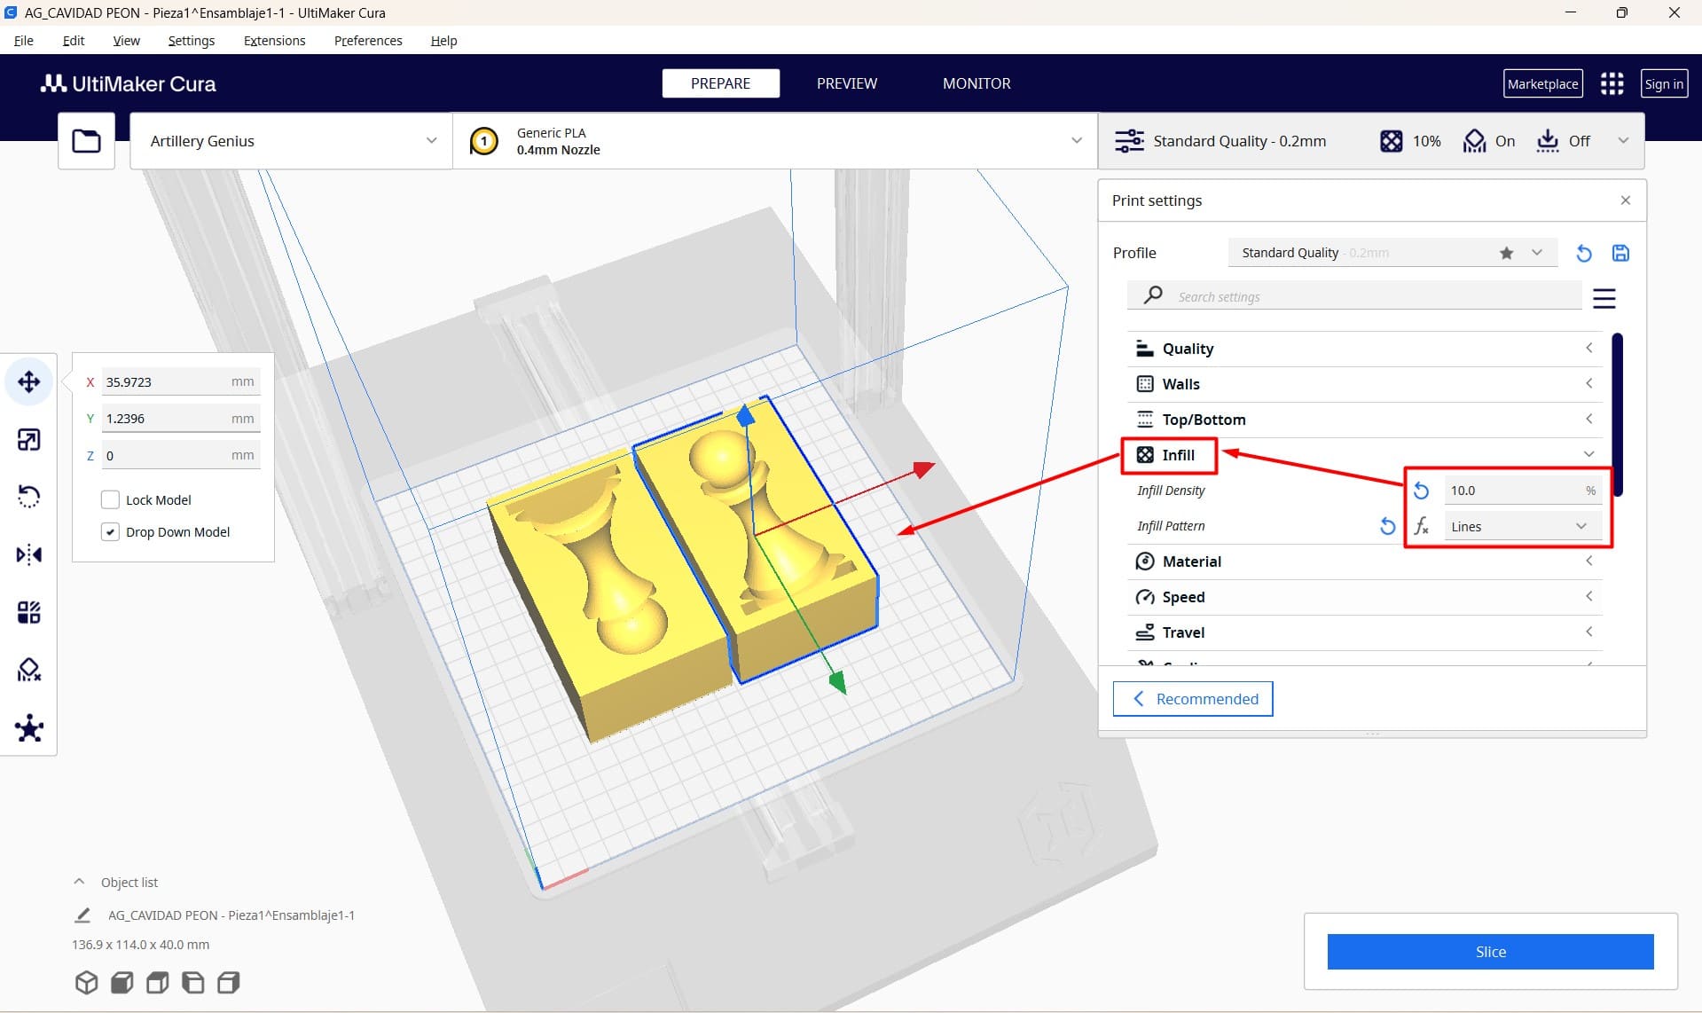Open the Preferences menu

pos(368,41)
